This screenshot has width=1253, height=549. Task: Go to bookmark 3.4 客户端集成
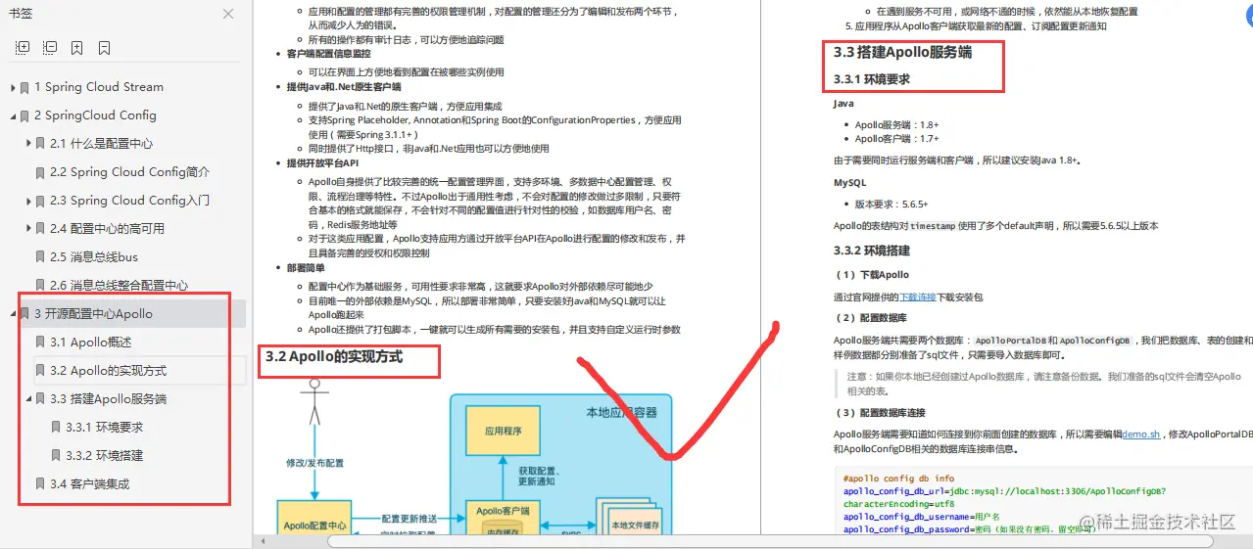tap(90, 484)
